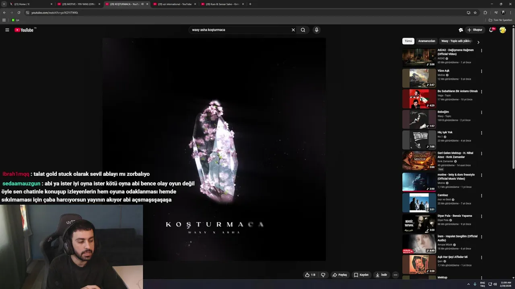Bookmark this page with star icon

click(x=475, y=12)
